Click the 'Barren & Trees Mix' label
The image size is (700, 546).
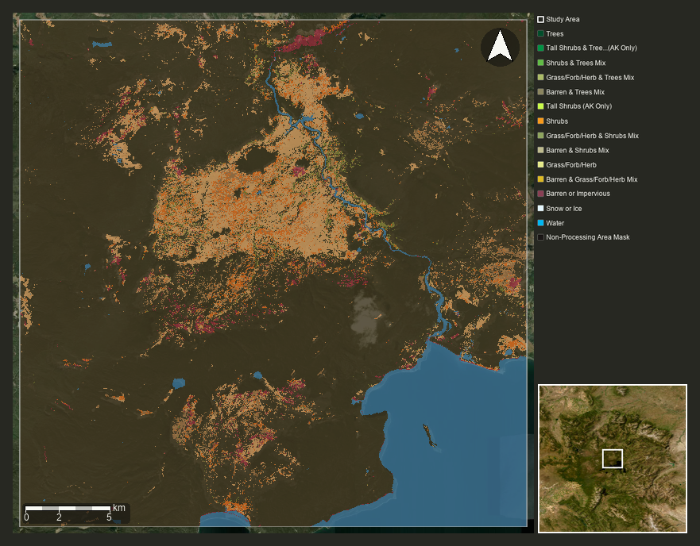(575, 92)
